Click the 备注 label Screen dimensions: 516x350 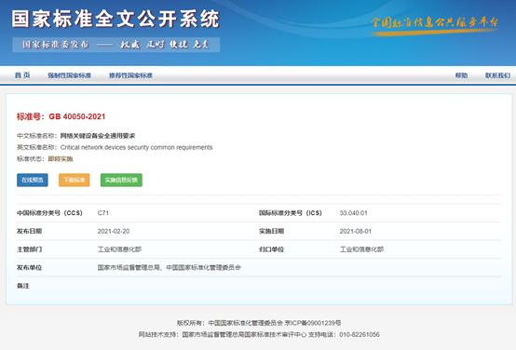(23, 286)
